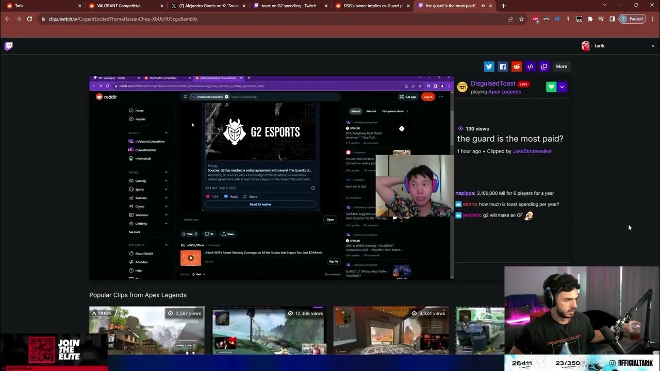Click the 'Popular Clips from Apex Legends' heading
This screenshot has width=660, height=371.
[x=138, y=295]
